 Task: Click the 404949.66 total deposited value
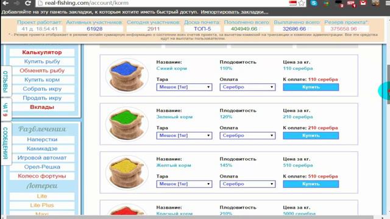pos(244,29)
